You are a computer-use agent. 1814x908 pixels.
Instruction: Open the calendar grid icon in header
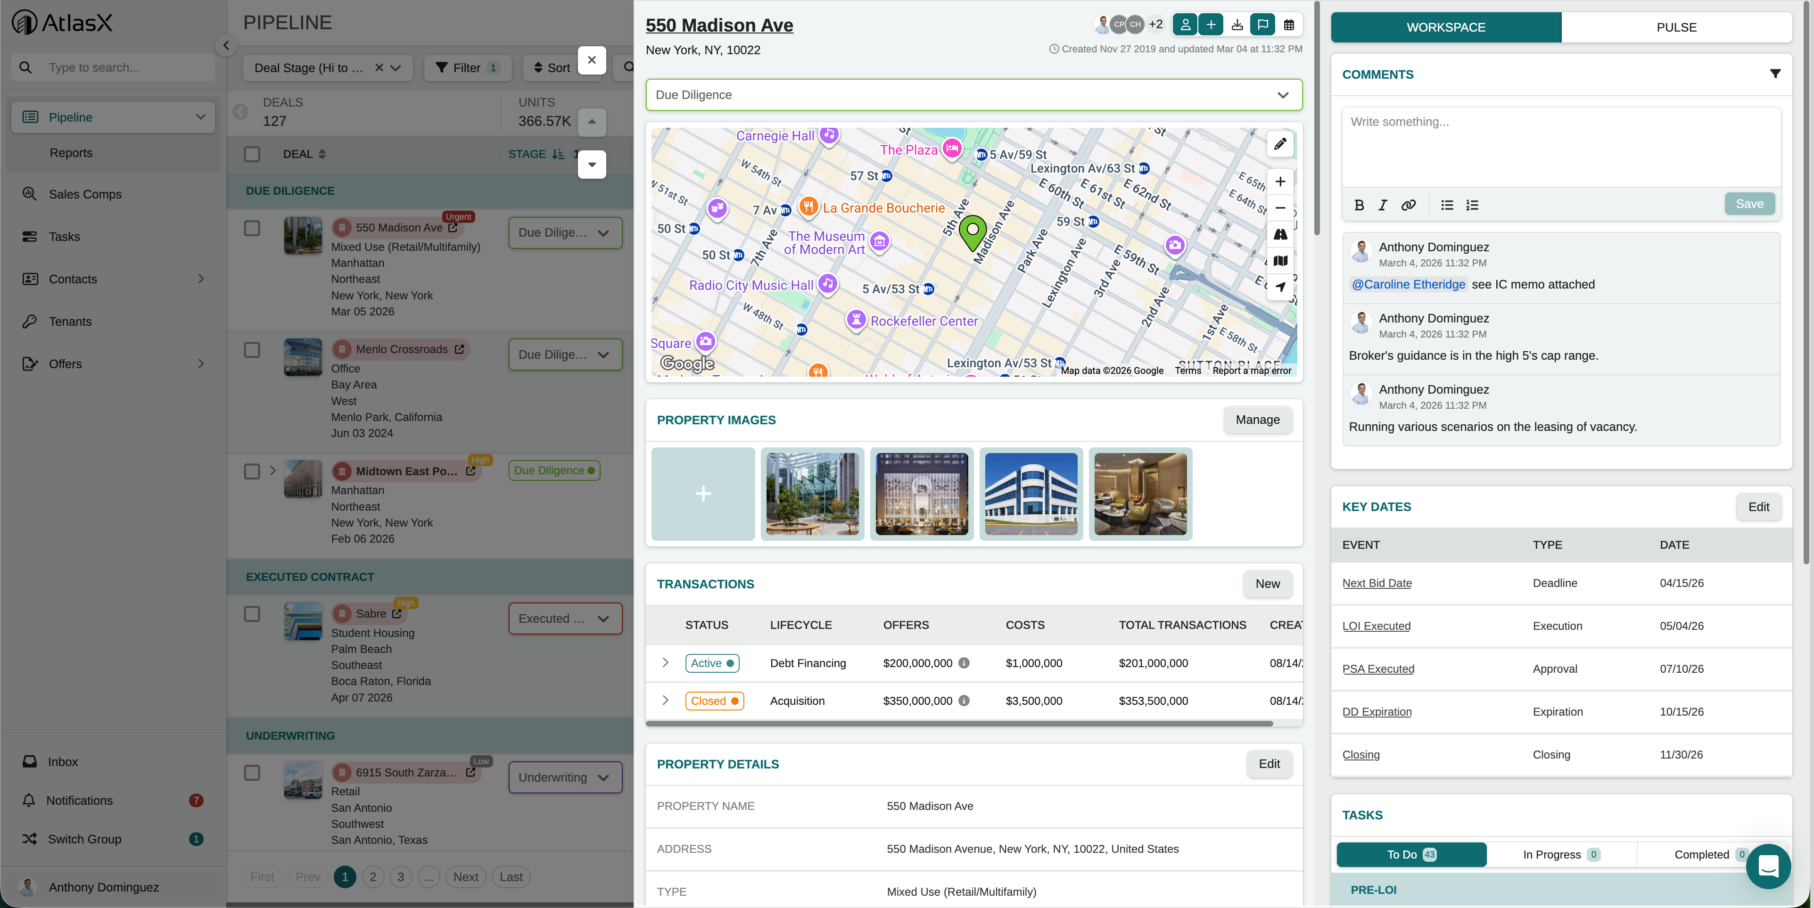point(1289,25)
